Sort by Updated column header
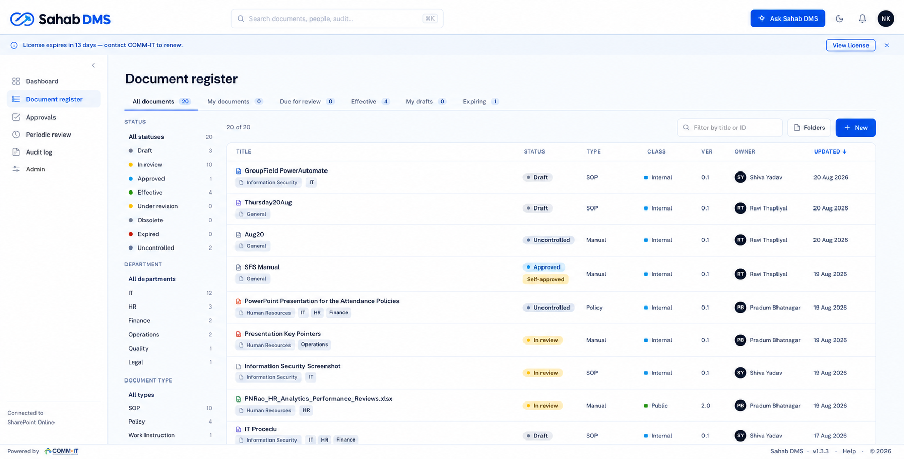Image resolution: width=904 pixels, height=459 pixels. pos(830,151)
